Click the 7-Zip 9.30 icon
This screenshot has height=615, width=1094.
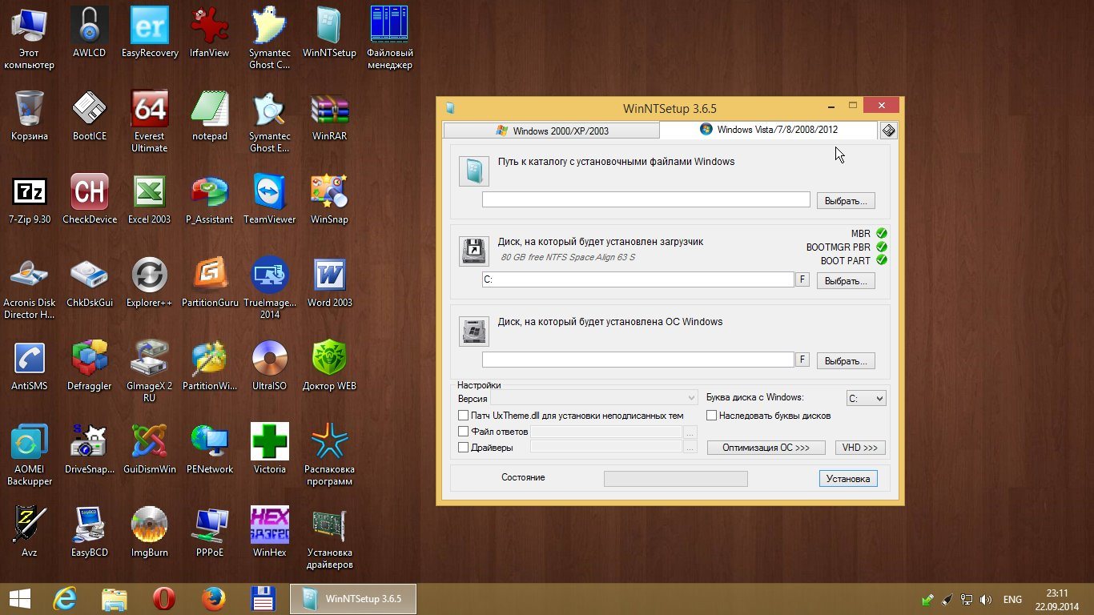coord(30,199)
